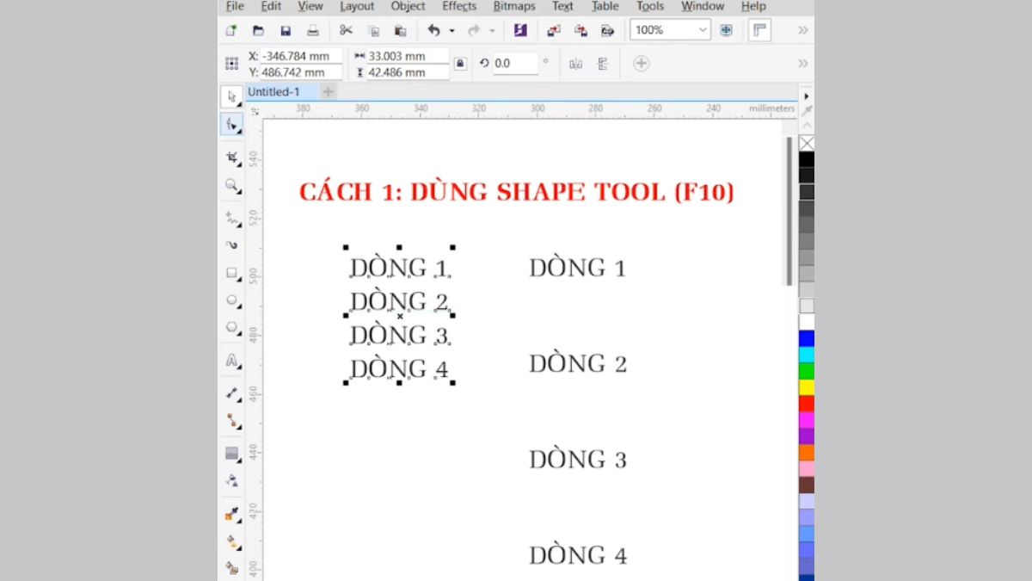1032x581 pixels.
Task: Select the Polygon tool
Action: point(231,328)
